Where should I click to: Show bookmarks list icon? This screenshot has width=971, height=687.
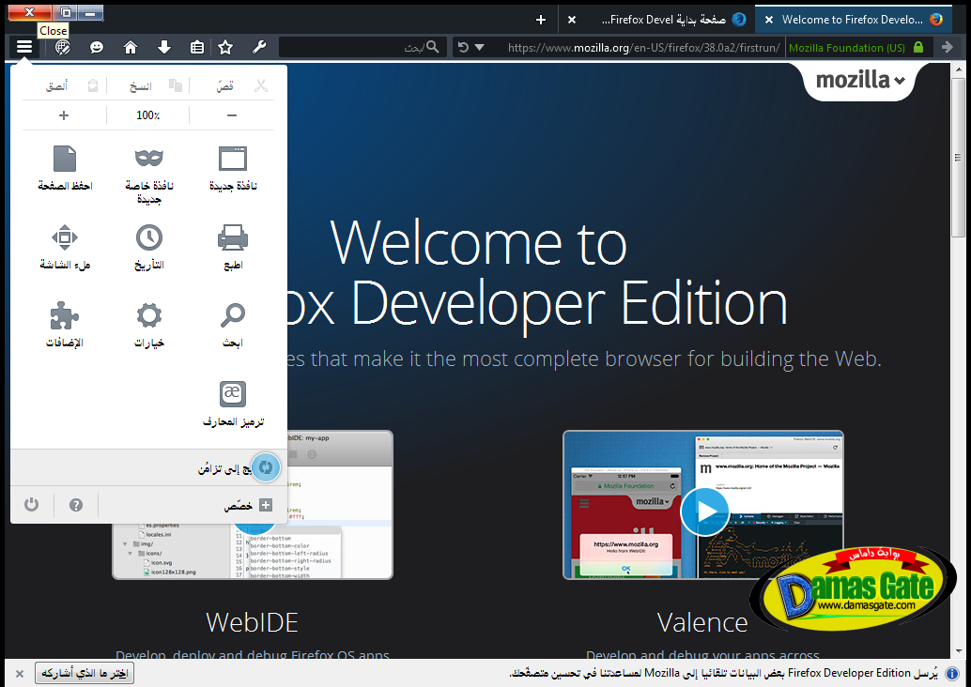pos(197,47)
